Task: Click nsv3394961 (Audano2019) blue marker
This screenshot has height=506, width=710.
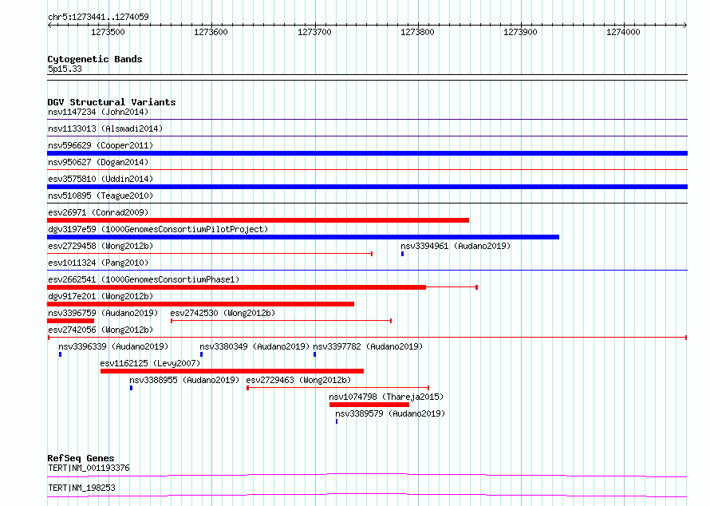Action: [403, 254]
